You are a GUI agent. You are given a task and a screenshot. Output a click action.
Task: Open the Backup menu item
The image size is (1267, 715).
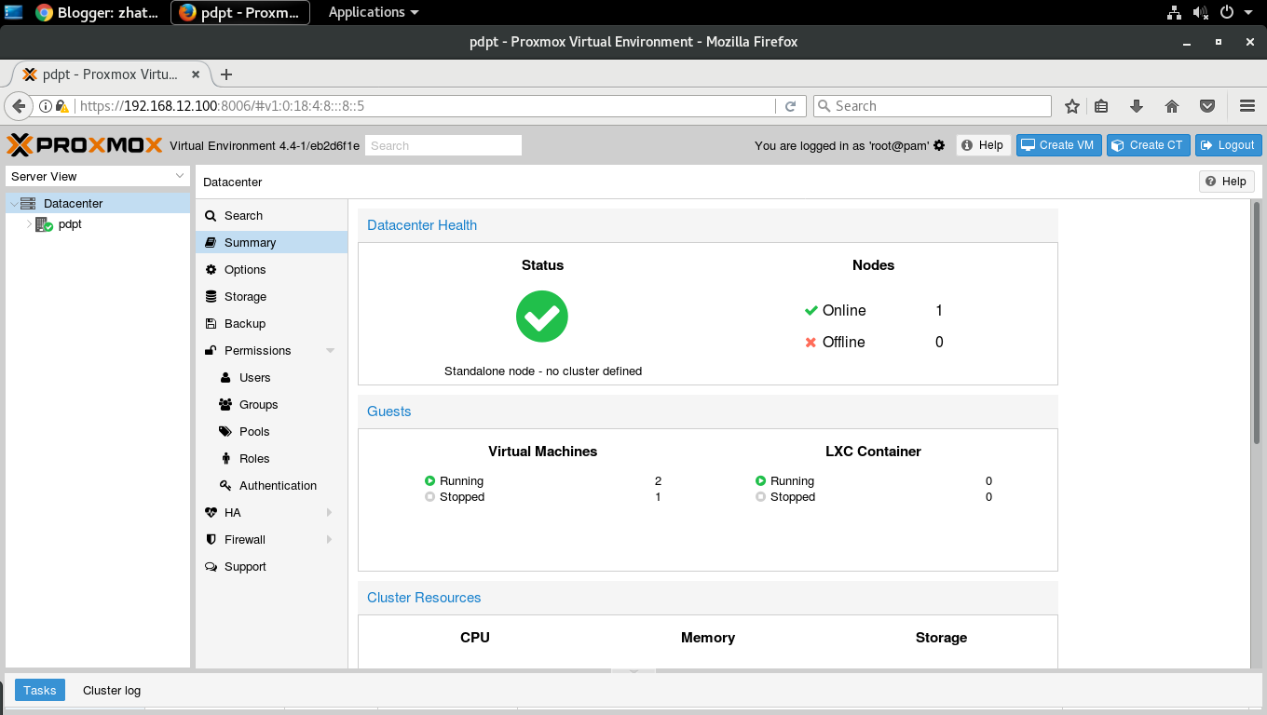pyautogui.click(x=271, y=324)
